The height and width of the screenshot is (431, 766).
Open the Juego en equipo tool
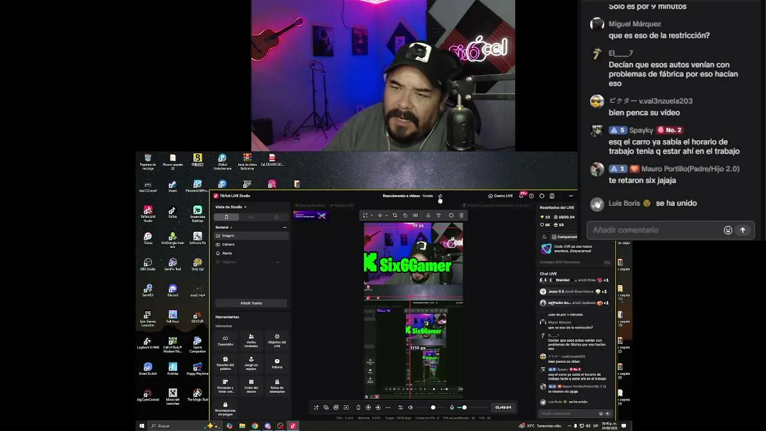(x=251, y=364)
